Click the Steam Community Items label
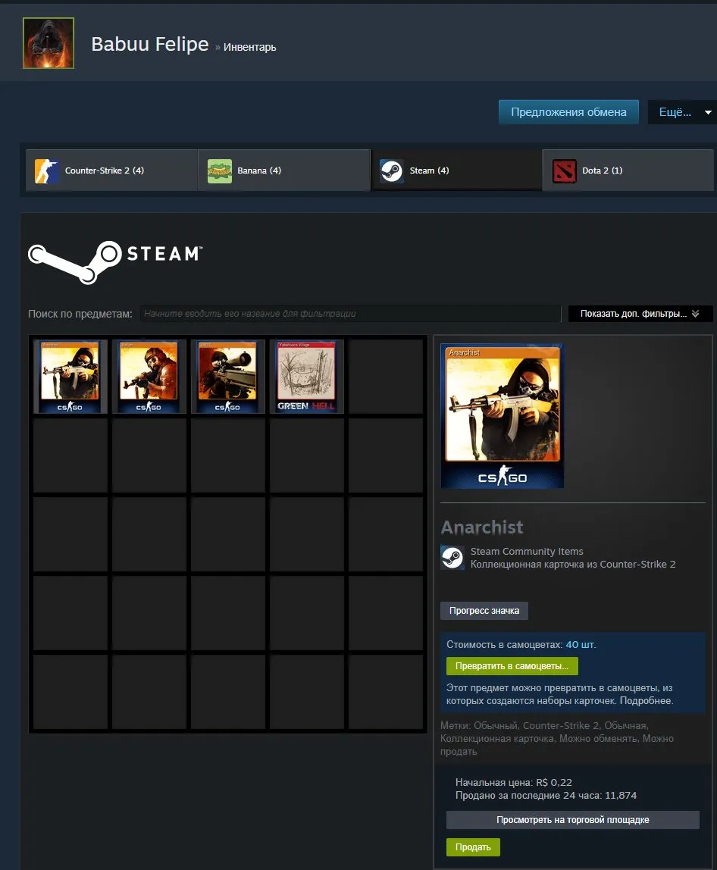717x870 pixels. pyautogui.click(x=528, y=552)
